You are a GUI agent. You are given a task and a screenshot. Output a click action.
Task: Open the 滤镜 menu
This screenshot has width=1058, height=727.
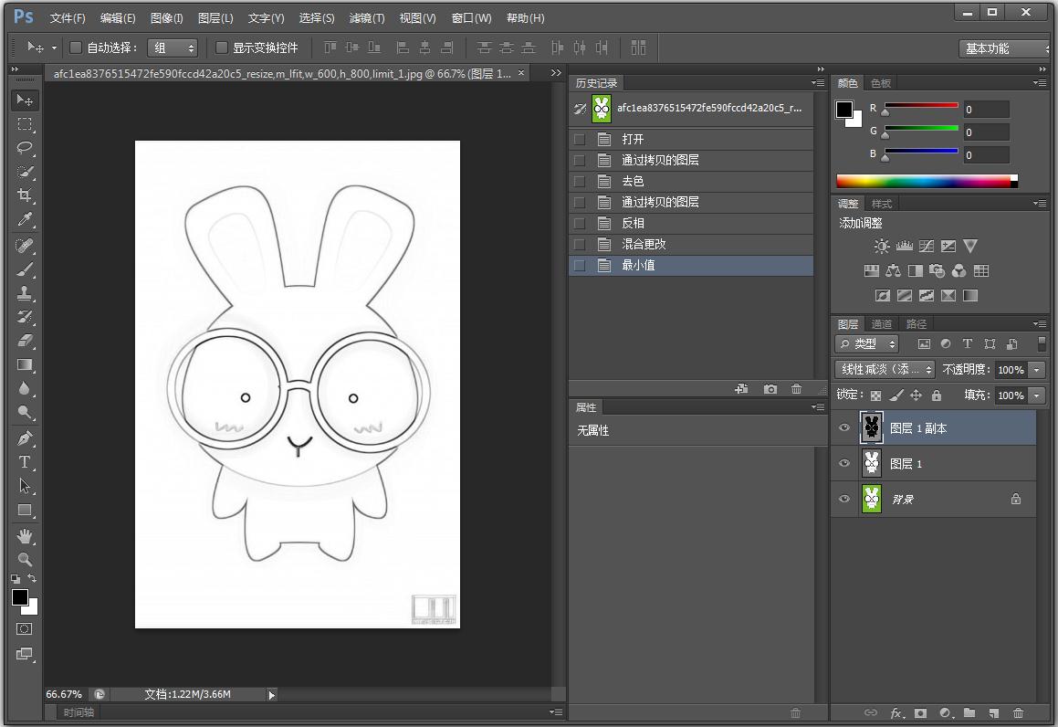click(367, 18)
